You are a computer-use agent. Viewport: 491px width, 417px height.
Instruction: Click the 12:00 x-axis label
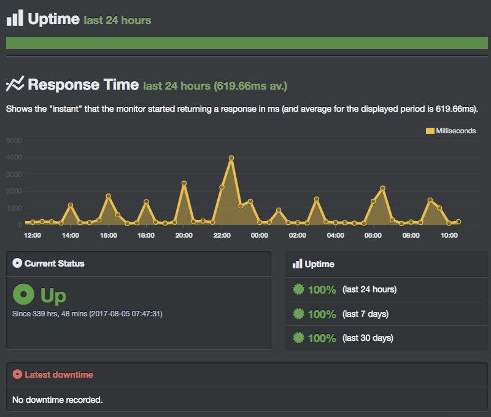(x=33, y=235)
